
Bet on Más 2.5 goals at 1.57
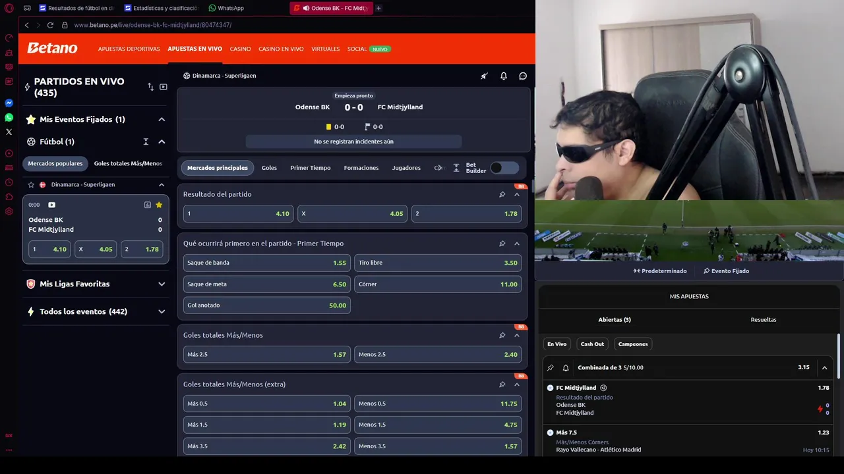(266, 354)
